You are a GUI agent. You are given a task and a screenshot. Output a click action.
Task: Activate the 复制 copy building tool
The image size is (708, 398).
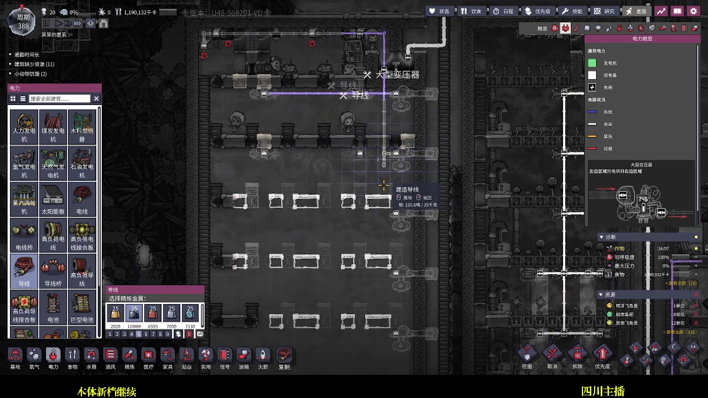click(284, 358)
